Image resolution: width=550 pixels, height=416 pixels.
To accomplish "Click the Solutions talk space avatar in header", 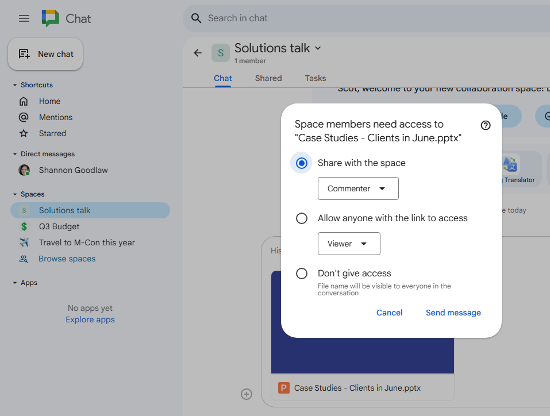I will pyautogui.click(x=221, y=53).
